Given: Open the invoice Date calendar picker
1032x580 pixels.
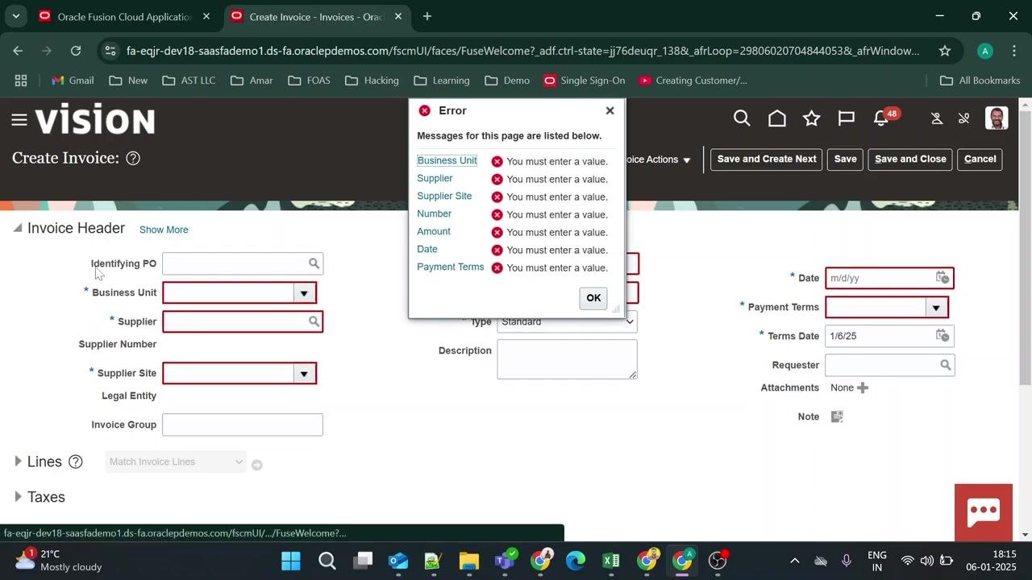Looking at the screenshot, I should (x=943, y=278).
